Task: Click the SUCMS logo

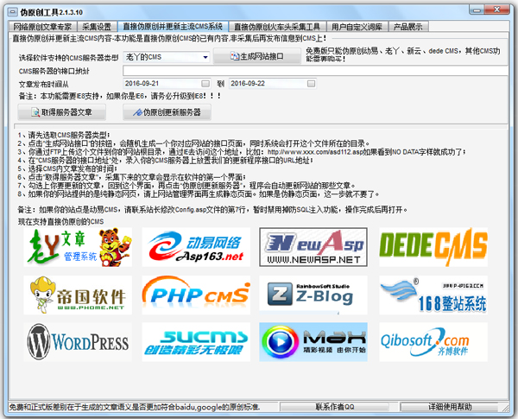Action: point(196,342)
